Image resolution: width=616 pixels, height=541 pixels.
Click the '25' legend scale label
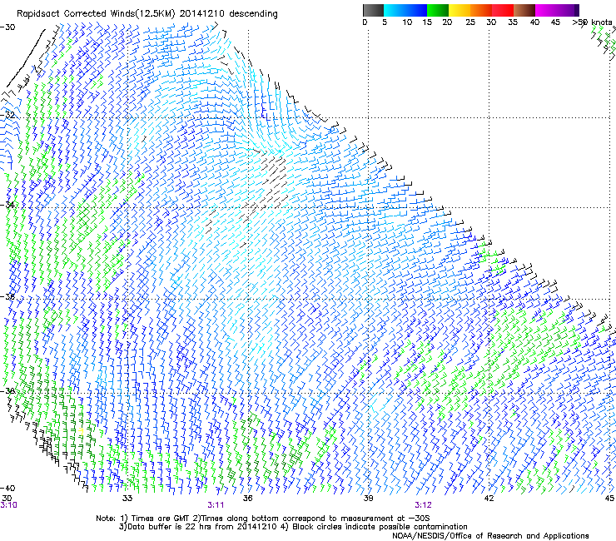tap(470, 22)
